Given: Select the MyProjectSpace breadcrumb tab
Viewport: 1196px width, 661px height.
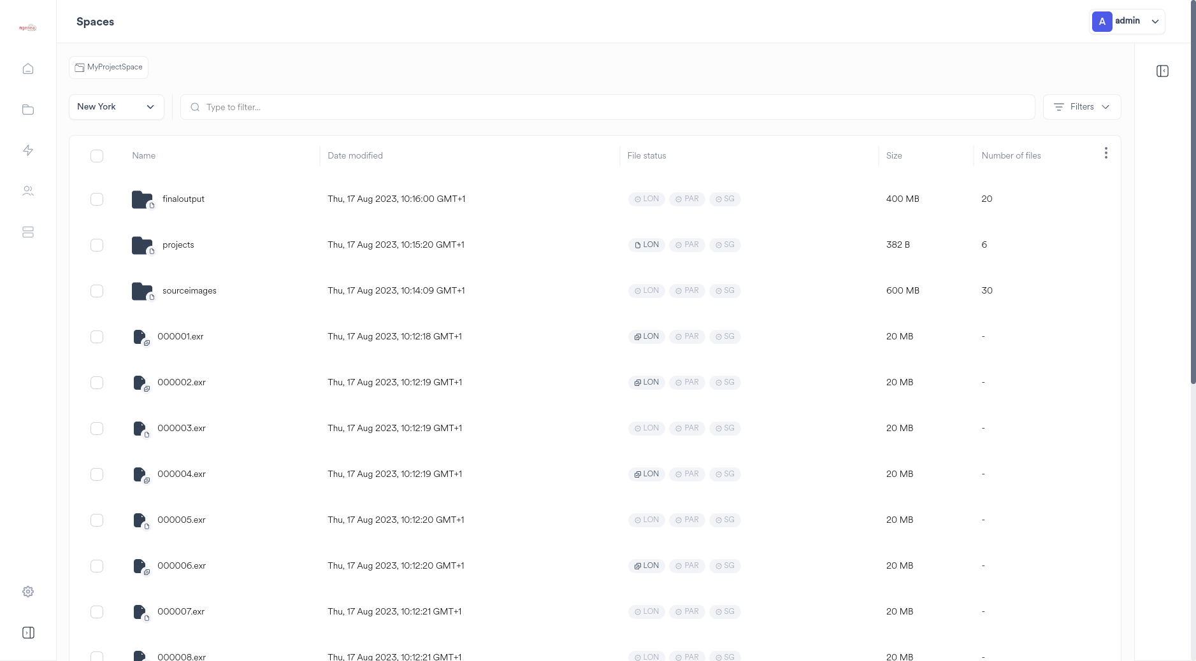Looking at the screenshot, I should coord(108,66).
